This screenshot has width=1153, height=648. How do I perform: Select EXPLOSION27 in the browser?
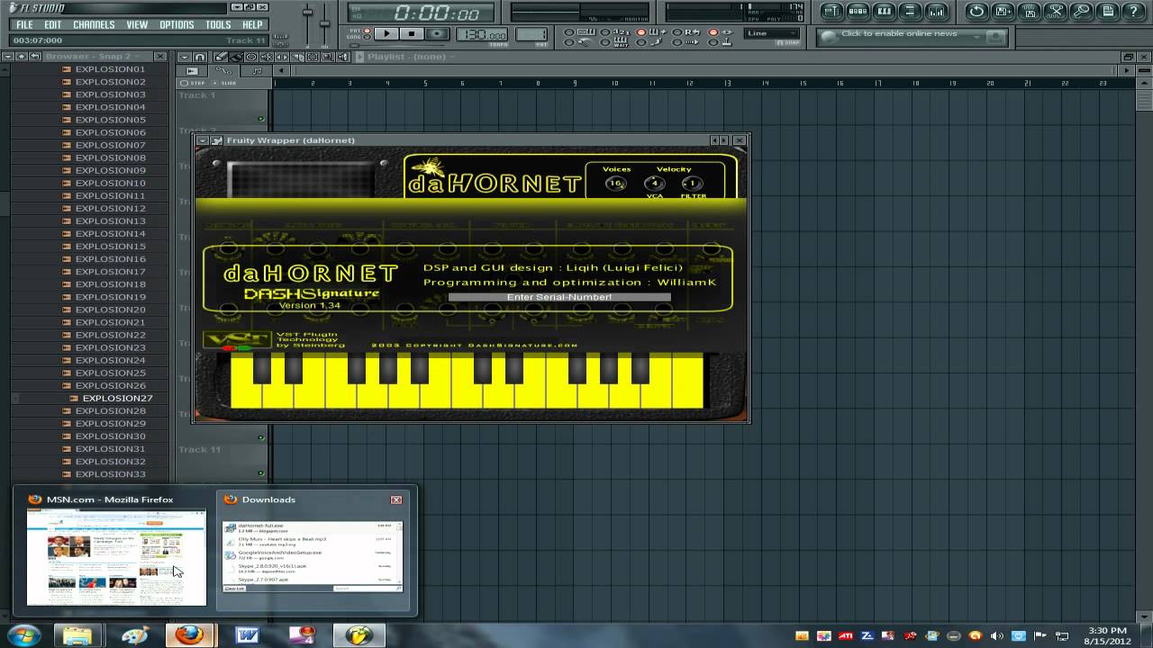tap(117, 398)
